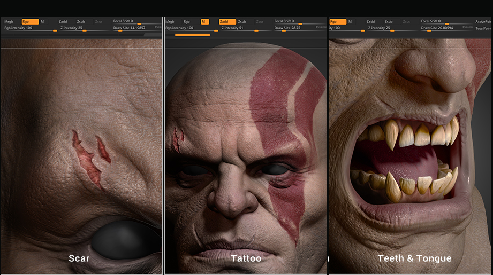493x275 pixels.
Task: Disable the highlighted Zadd in Tattoo panel
Action: pyautogui.click(x=227, y=22)
